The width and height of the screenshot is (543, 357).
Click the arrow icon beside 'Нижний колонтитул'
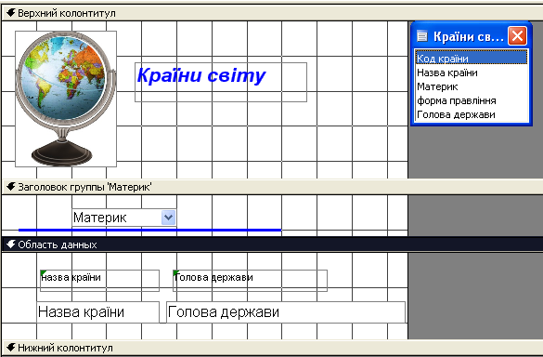[11, 348]
